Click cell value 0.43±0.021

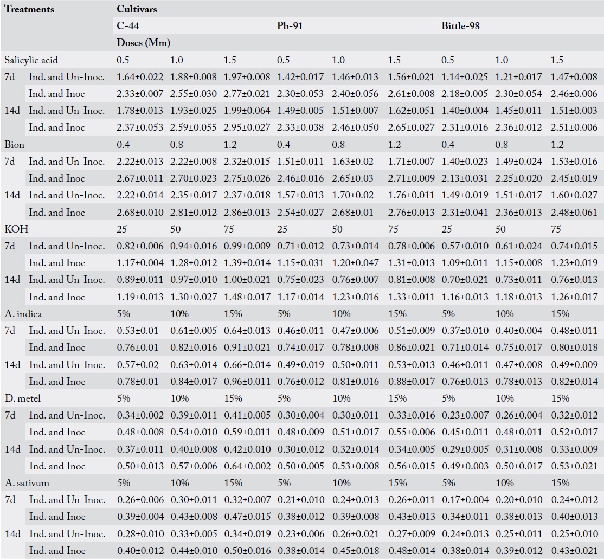point(574,551)
